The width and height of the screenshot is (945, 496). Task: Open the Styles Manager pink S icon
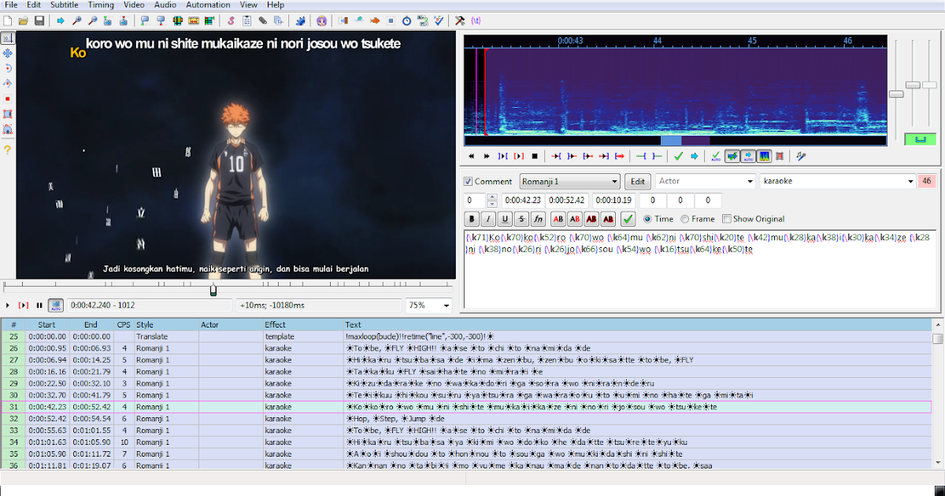[x=231, y=20]
